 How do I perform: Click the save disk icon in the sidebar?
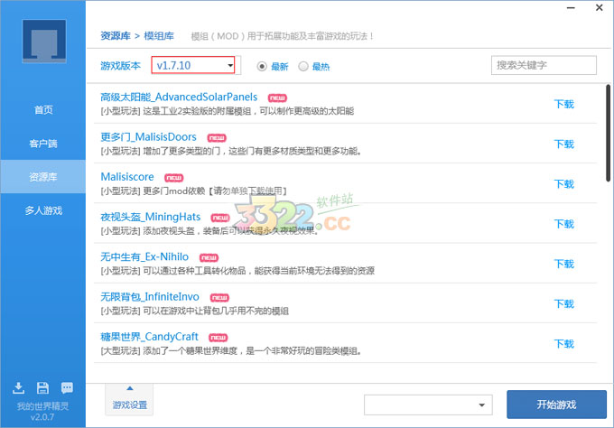[x=42, y=388]
